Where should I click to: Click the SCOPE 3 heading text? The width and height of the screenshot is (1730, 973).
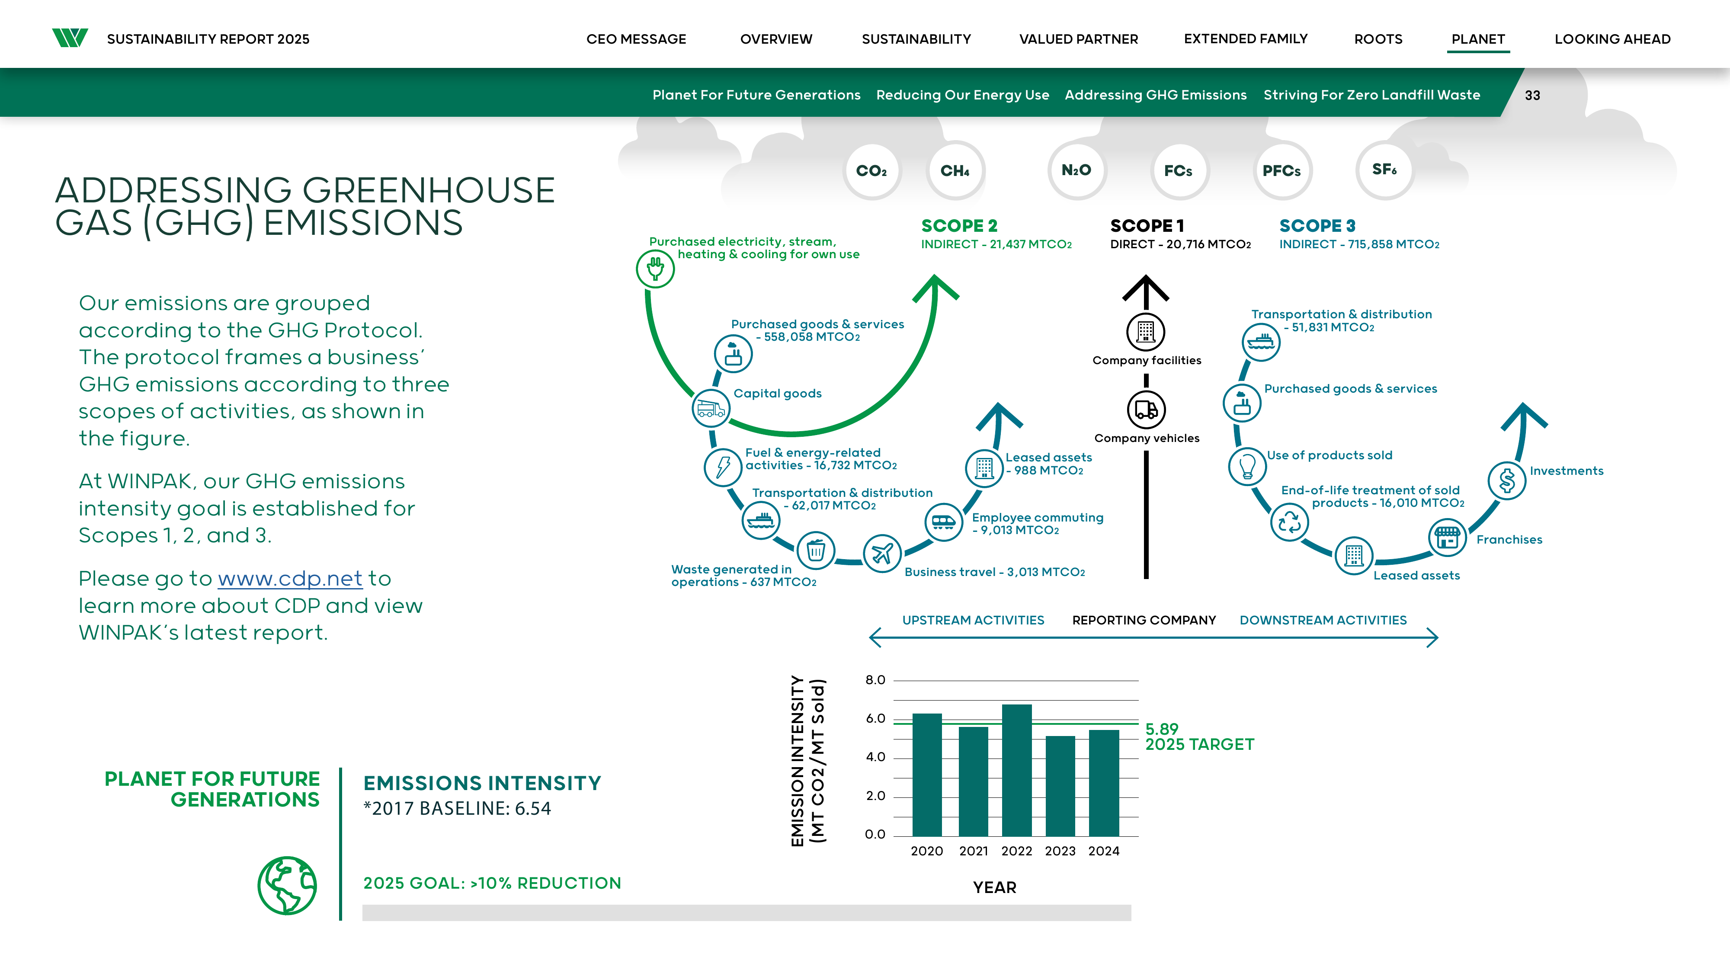coord(1317,226)
